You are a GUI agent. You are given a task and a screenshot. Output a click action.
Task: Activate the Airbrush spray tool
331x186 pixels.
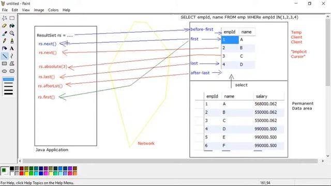click(5, 48)
